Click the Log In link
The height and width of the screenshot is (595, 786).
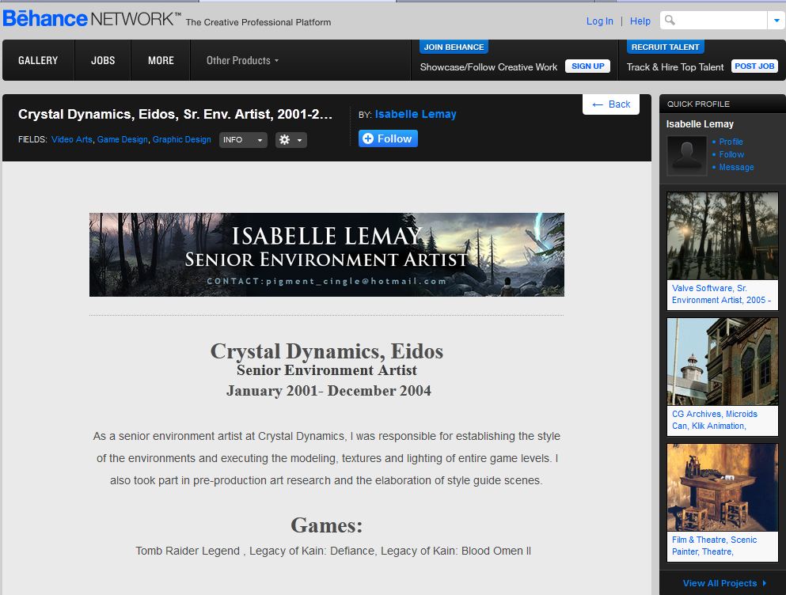pyautogui.click(x=599, y=21)
